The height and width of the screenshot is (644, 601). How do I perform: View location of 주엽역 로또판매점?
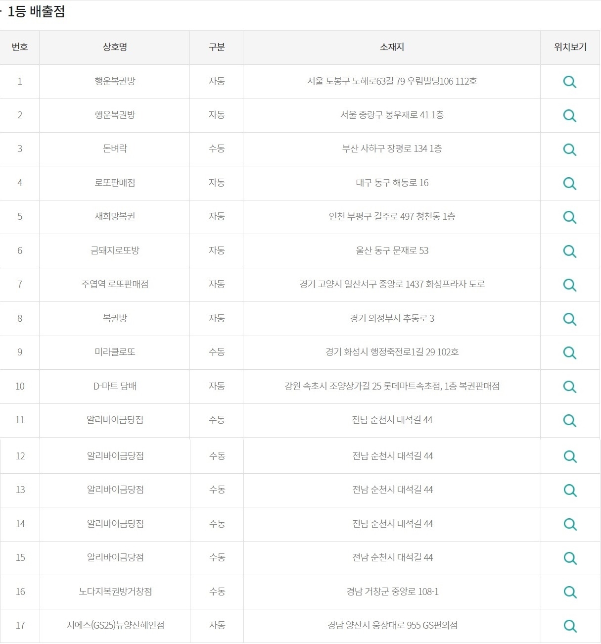pos(570,285)
